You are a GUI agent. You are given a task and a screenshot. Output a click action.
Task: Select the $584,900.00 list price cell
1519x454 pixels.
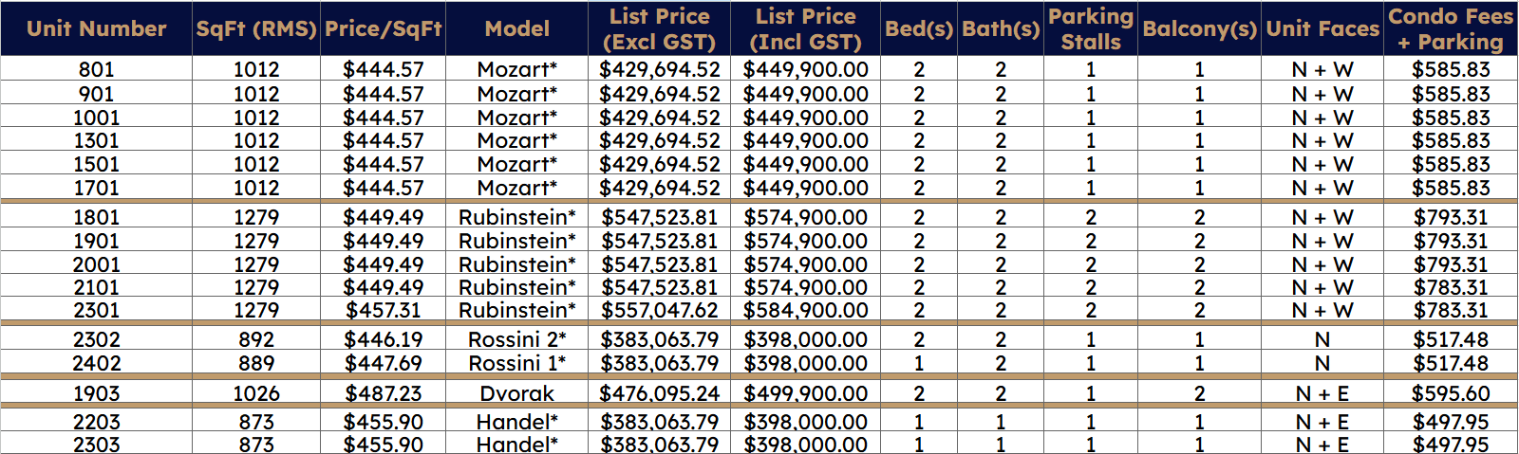point(806,310)
